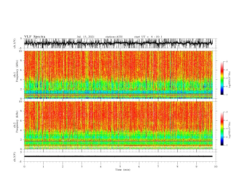Click the '-7' label on ch.2 colorbar
243x187 pixels.
pyautogui.click(x=226, y=145)
